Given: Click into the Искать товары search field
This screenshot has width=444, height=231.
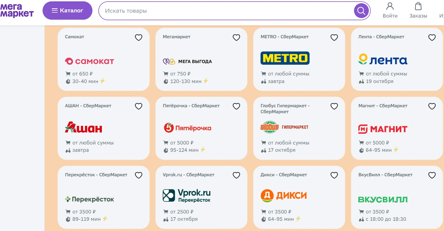Looking at the screenshot, I should 226,11.
